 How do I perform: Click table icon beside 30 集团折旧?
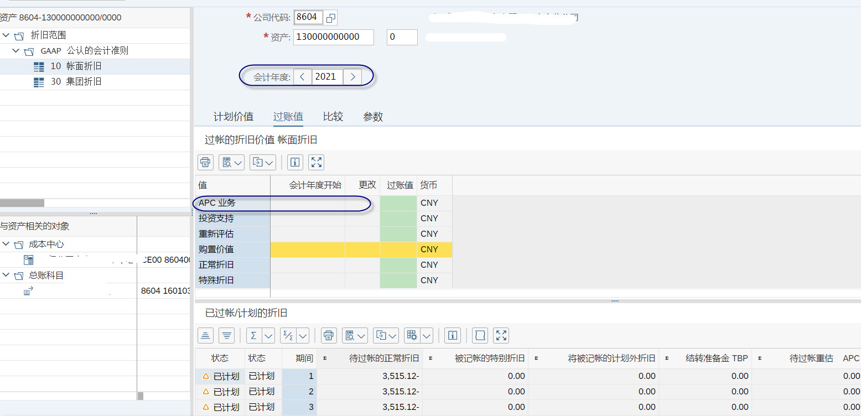[x=39, y=82]
